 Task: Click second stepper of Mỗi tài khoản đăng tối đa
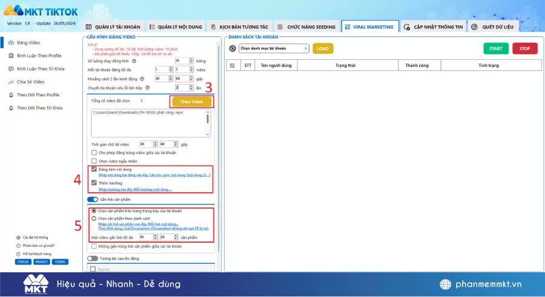coord(191,70)
